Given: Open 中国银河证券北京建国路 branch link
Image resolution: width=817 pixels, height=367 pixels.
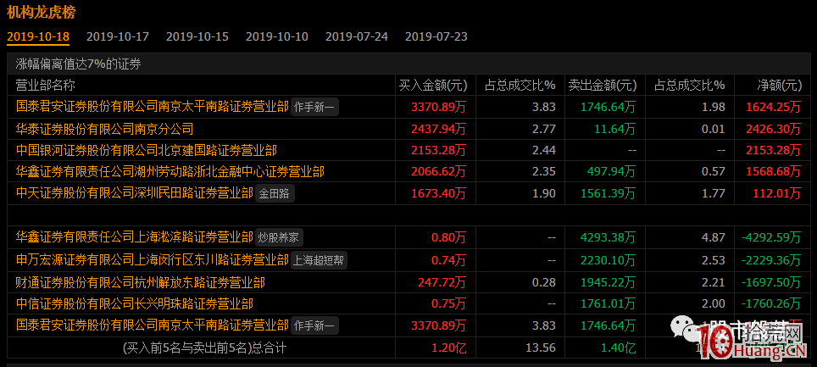Looking at the screenshot, I should tap(147, 151).
